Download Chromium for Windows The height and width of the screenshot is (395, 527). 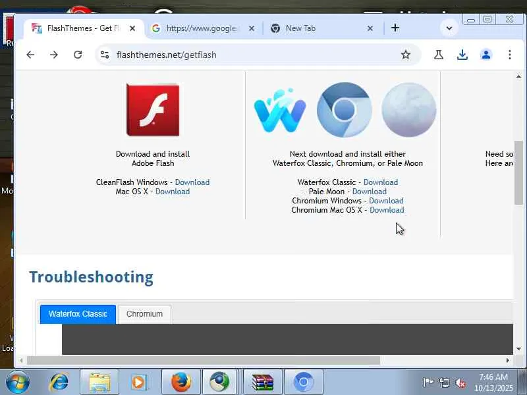[386, 201]
